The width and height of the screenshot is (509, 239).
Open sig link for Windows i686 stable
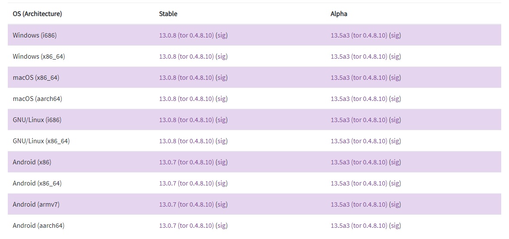[222, 35]
